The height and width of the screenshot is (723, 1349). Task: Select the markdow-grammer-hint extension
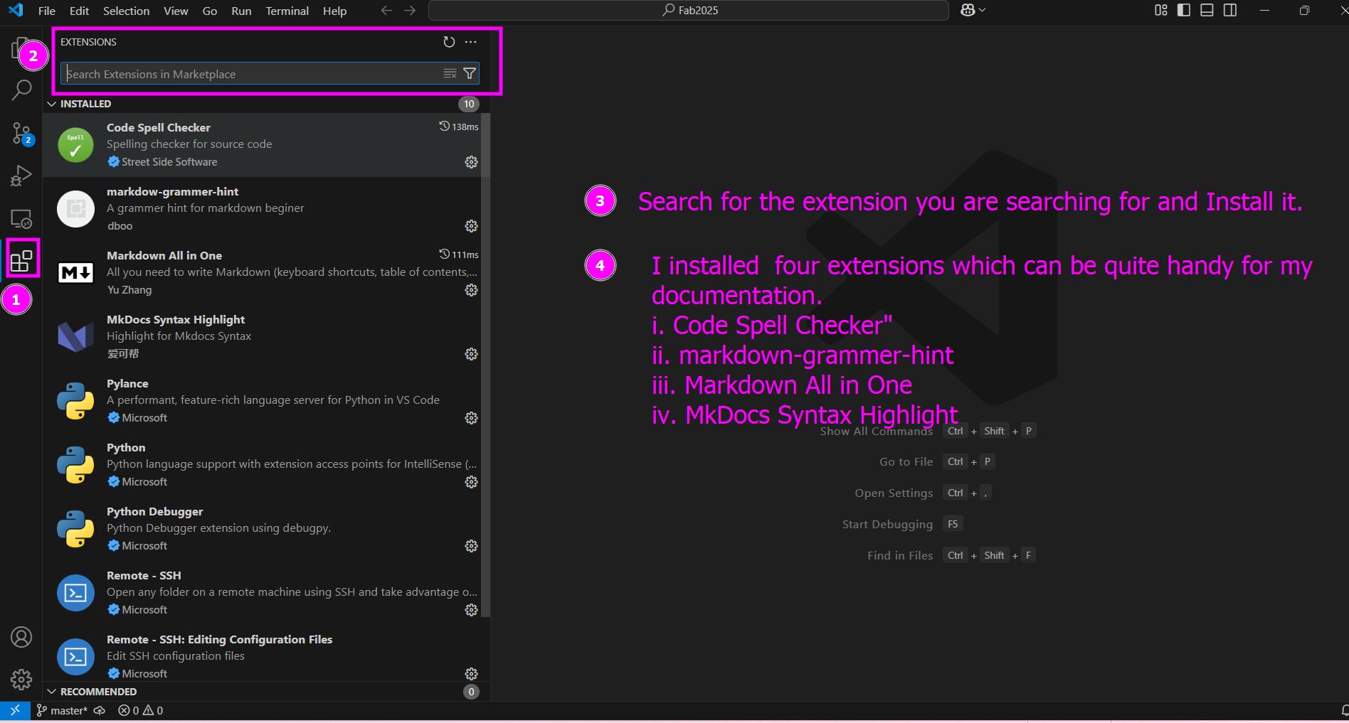[262, 209]
